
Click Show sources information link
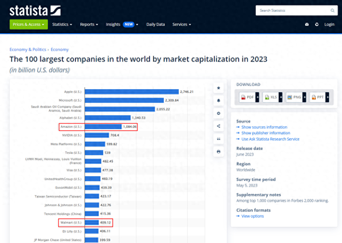(264, 127)
